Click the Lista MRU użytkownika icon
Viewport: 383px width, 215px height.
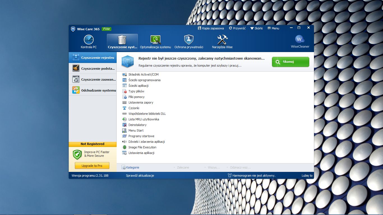pos(124,119)
